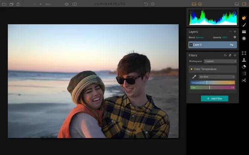The image size is (249, 155).
Task: Open the Normal blend mode menu
Action: (x=200, y=37)
